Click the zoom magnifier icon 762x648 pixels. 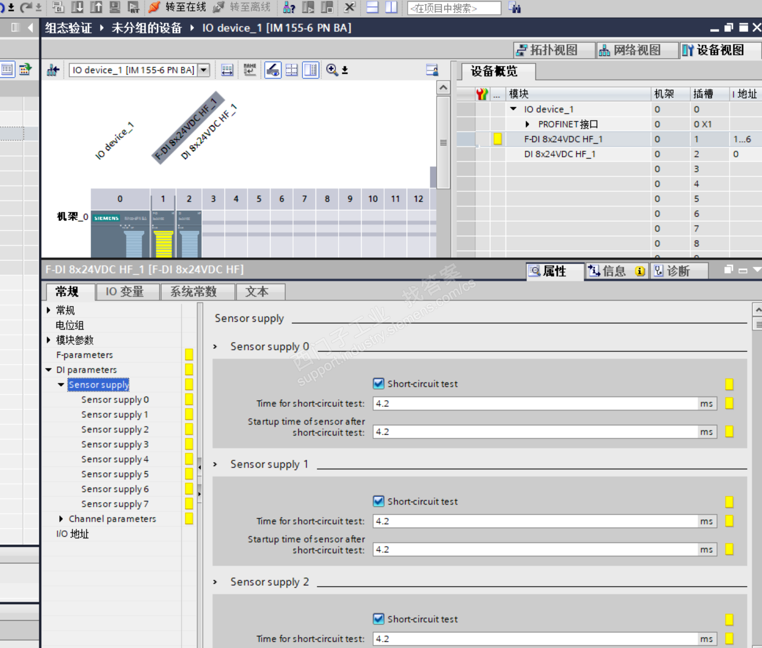(332, 70)
